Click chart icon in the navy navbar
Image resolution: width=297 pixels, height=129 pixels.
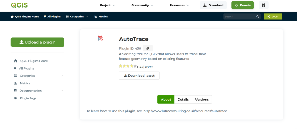click(x=96, y=16)
